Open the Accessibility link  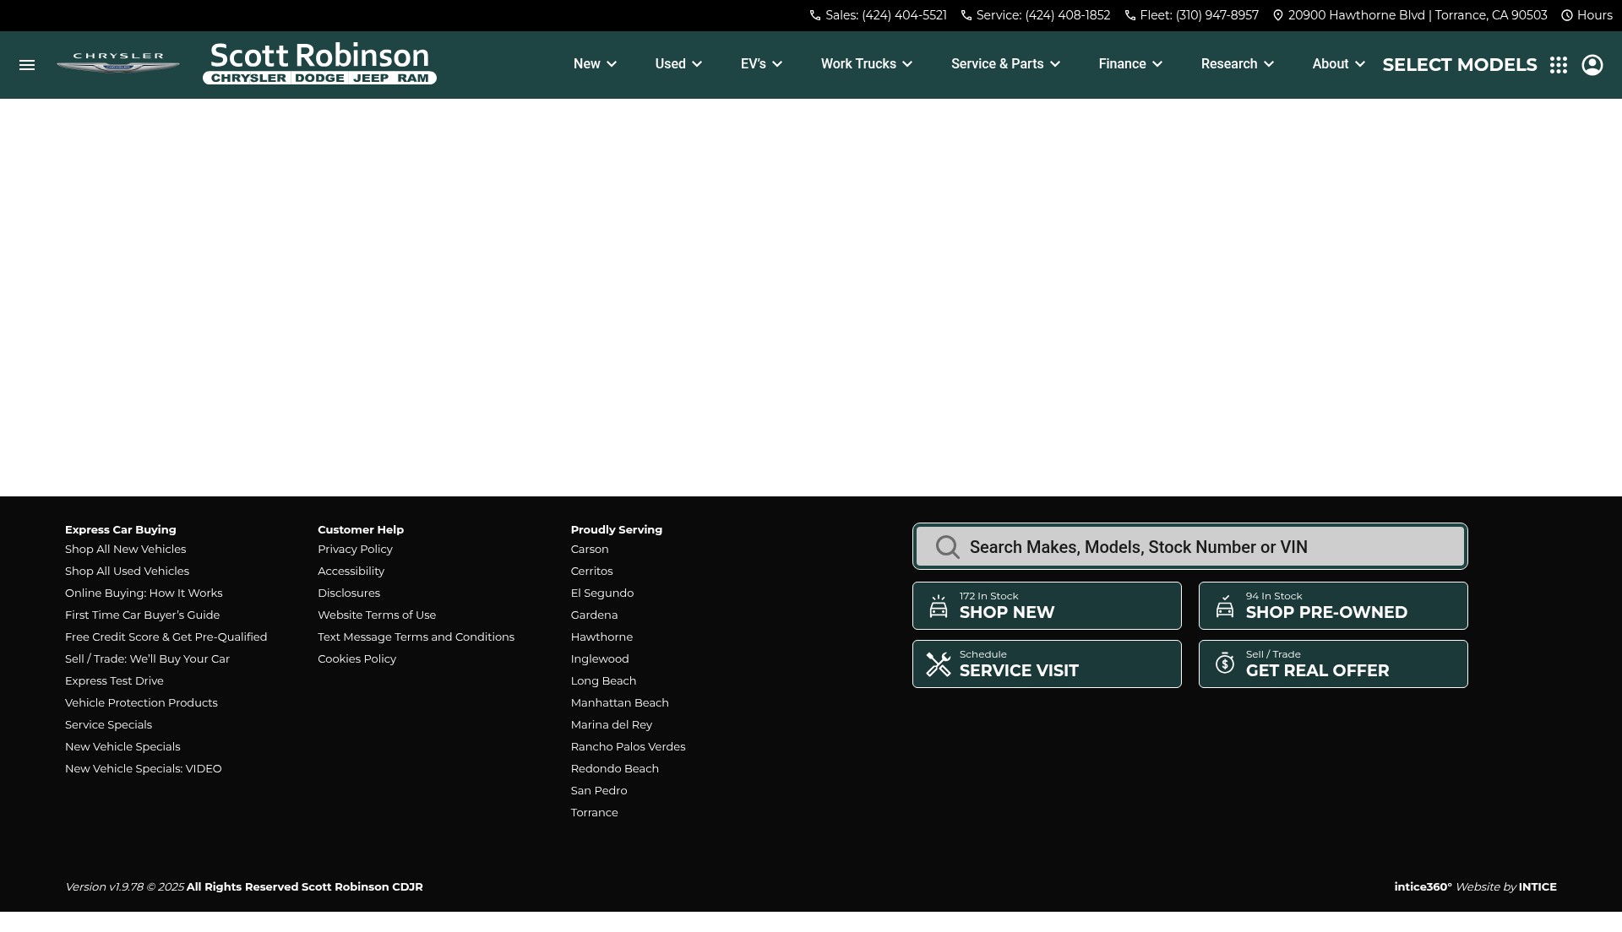click(351, 572)
